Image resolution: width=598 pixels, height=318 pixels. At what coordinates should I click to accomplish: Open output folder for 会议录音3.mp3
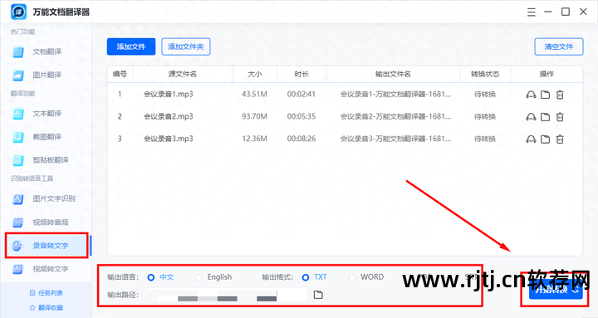click(x=546, y=139)
